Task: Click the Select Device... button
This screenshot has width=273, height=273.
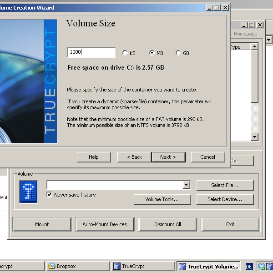Action: pyautogui.click(x=225, y=199)
